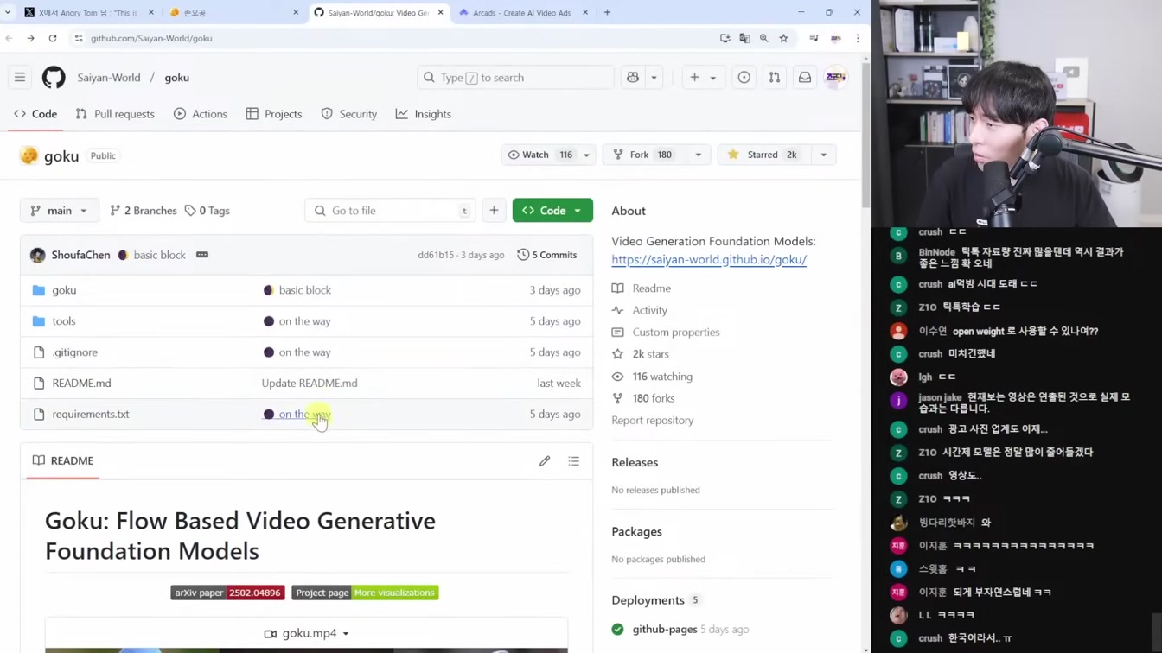
Task: Open the requirements.txt file
Action: coord(91,415)
